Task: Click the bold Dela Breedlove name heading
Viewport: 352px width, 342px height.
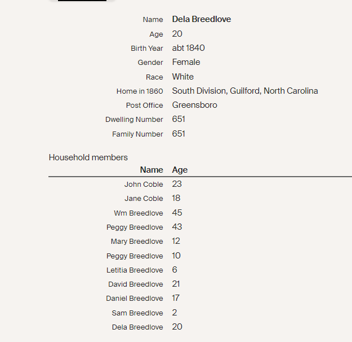Action: (x=202, y=19)
